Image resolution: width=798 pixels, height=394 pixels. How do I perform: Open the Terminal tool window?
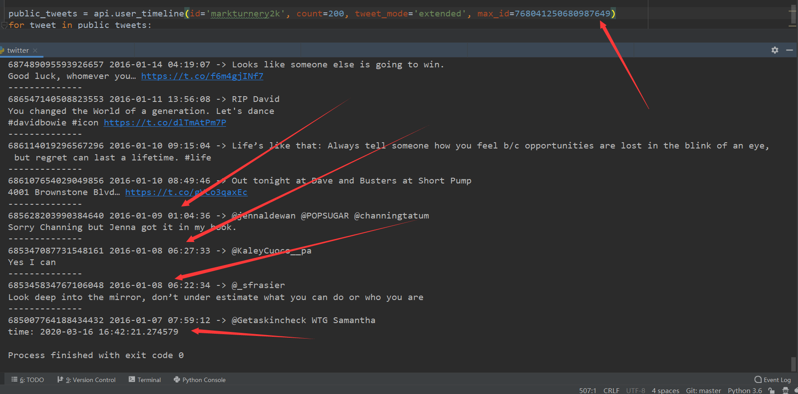[145, 380]
